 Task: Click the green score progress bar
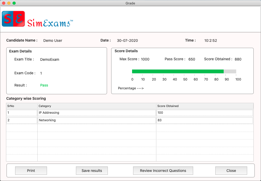coord(178,71)
